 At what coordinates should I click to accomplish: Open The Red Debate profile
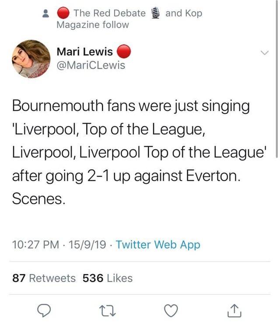109,14
